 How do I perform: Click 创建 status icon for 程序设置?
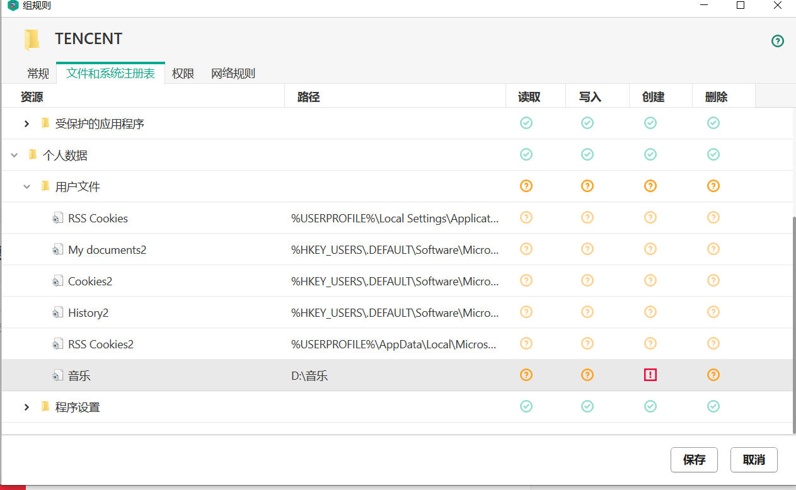pyautogui.click(x=650, y=406)
